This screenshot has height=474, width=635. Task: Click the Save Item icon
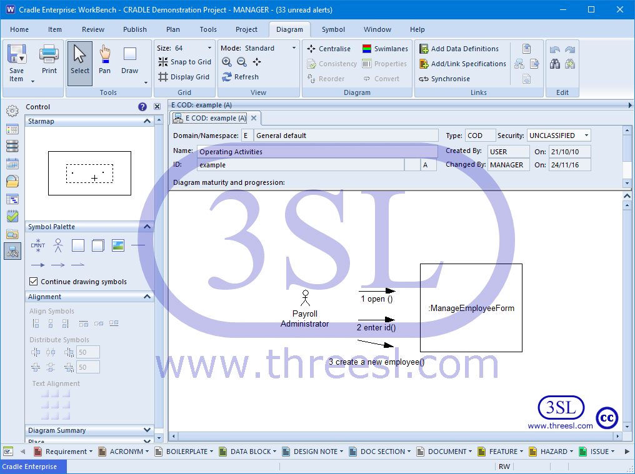click(x=17, y=54)
